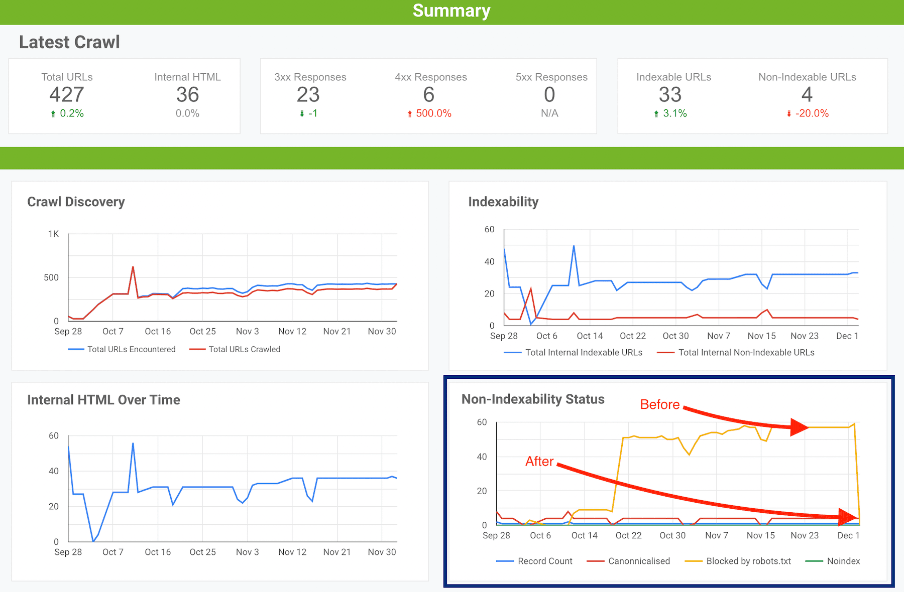Click the Internal HTML dip to zero
The height and width of the screenshot is (592, 904).
[93, 541]
